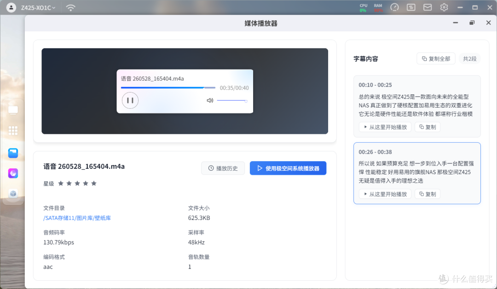Click the CPU usage indicator

(x=363, y=8)
